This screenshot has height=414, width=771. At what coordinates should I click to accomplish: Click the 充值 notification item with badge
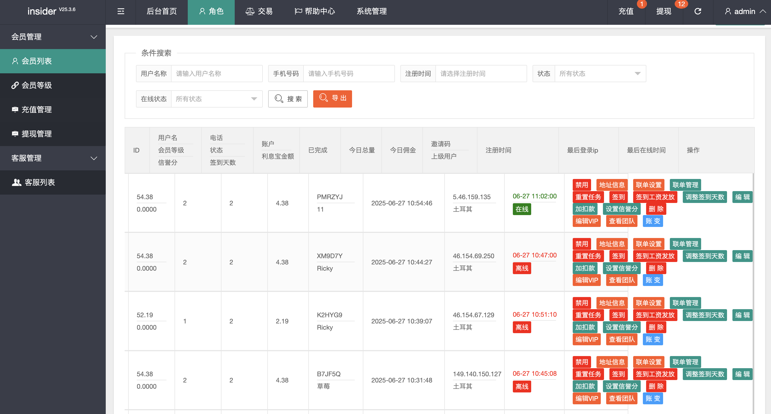(x=626, y=11)
